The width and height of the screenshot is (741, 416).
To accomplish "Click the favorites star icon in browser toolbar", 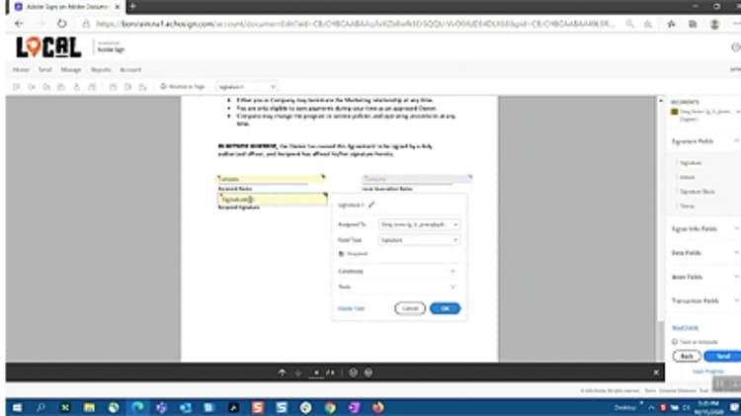I will pyautogui.click(x=671, y=24).
